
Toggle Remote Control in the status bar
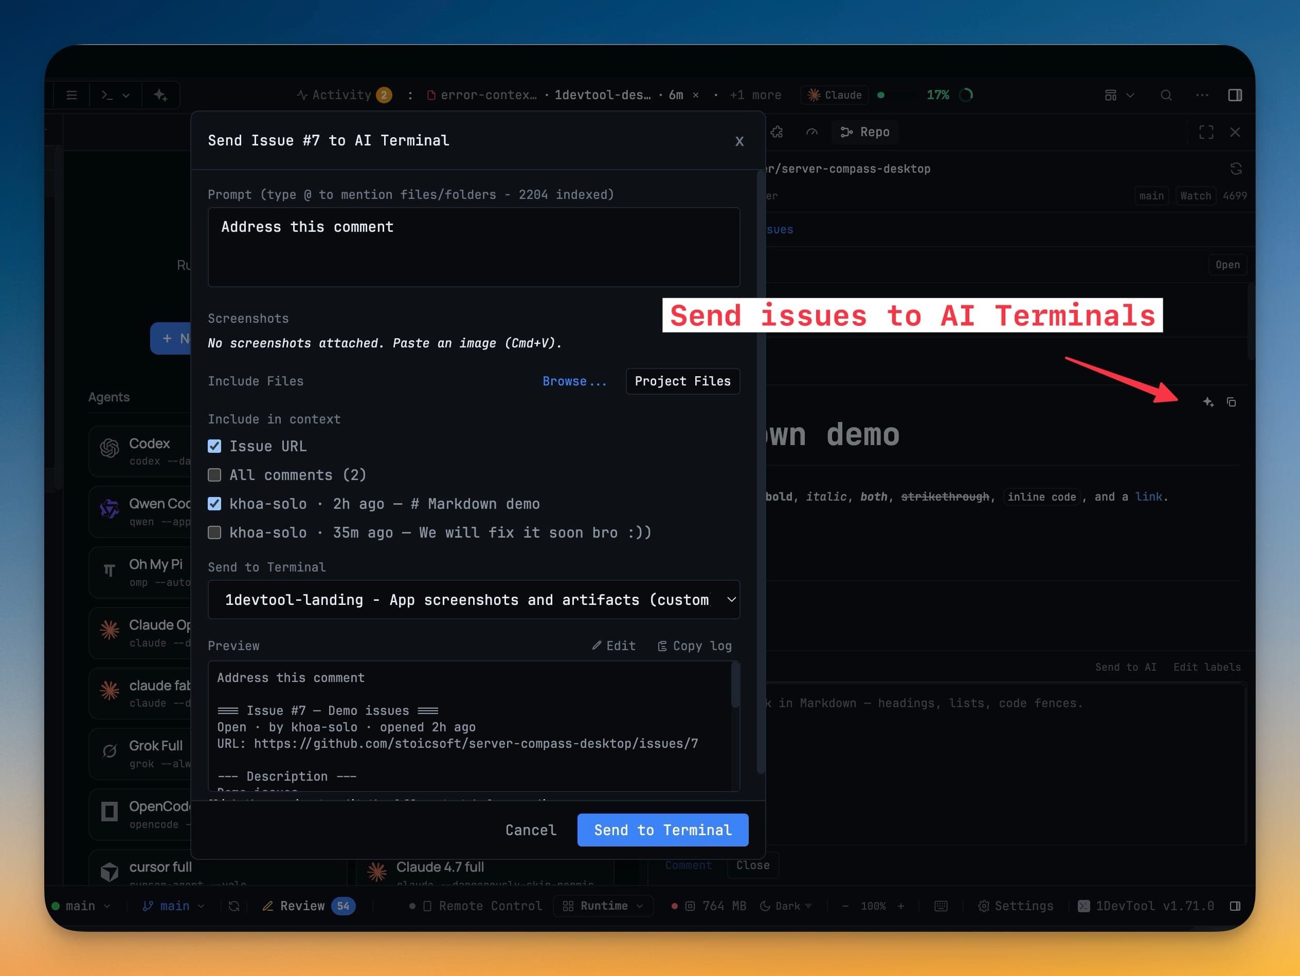pyautogui.click(x=476, y=906)
